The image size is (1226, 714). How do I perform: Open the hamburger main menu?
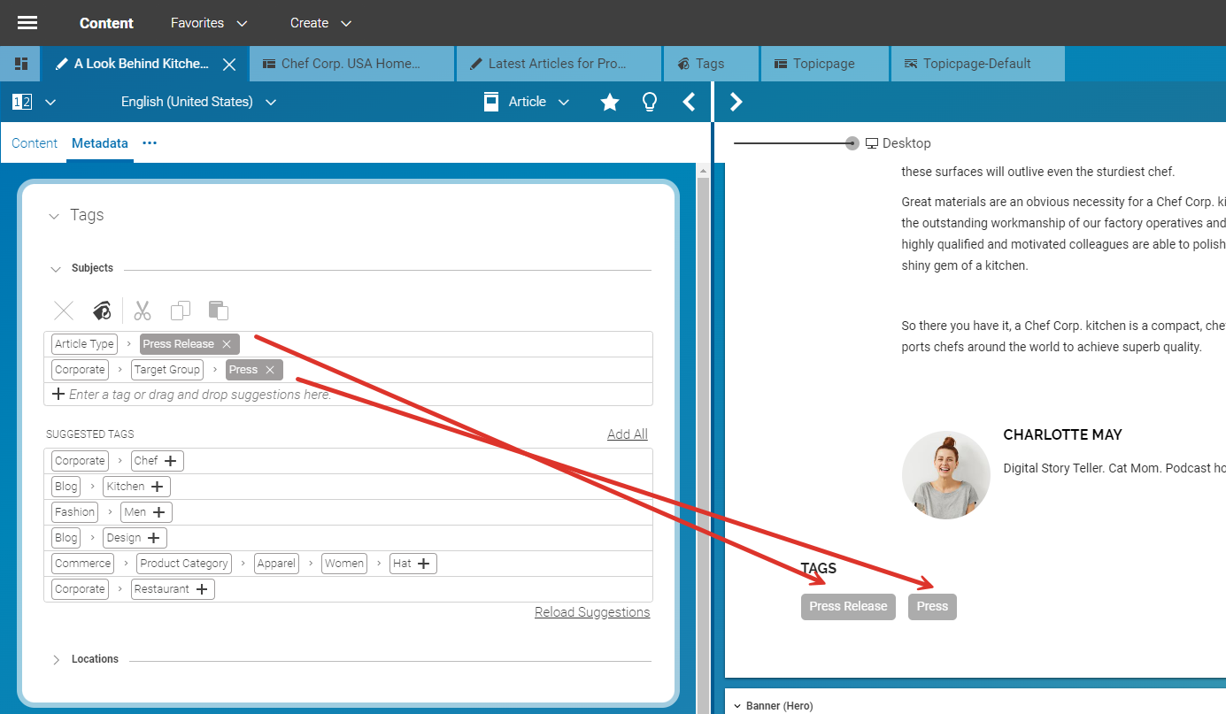click(x=27, y=23)
